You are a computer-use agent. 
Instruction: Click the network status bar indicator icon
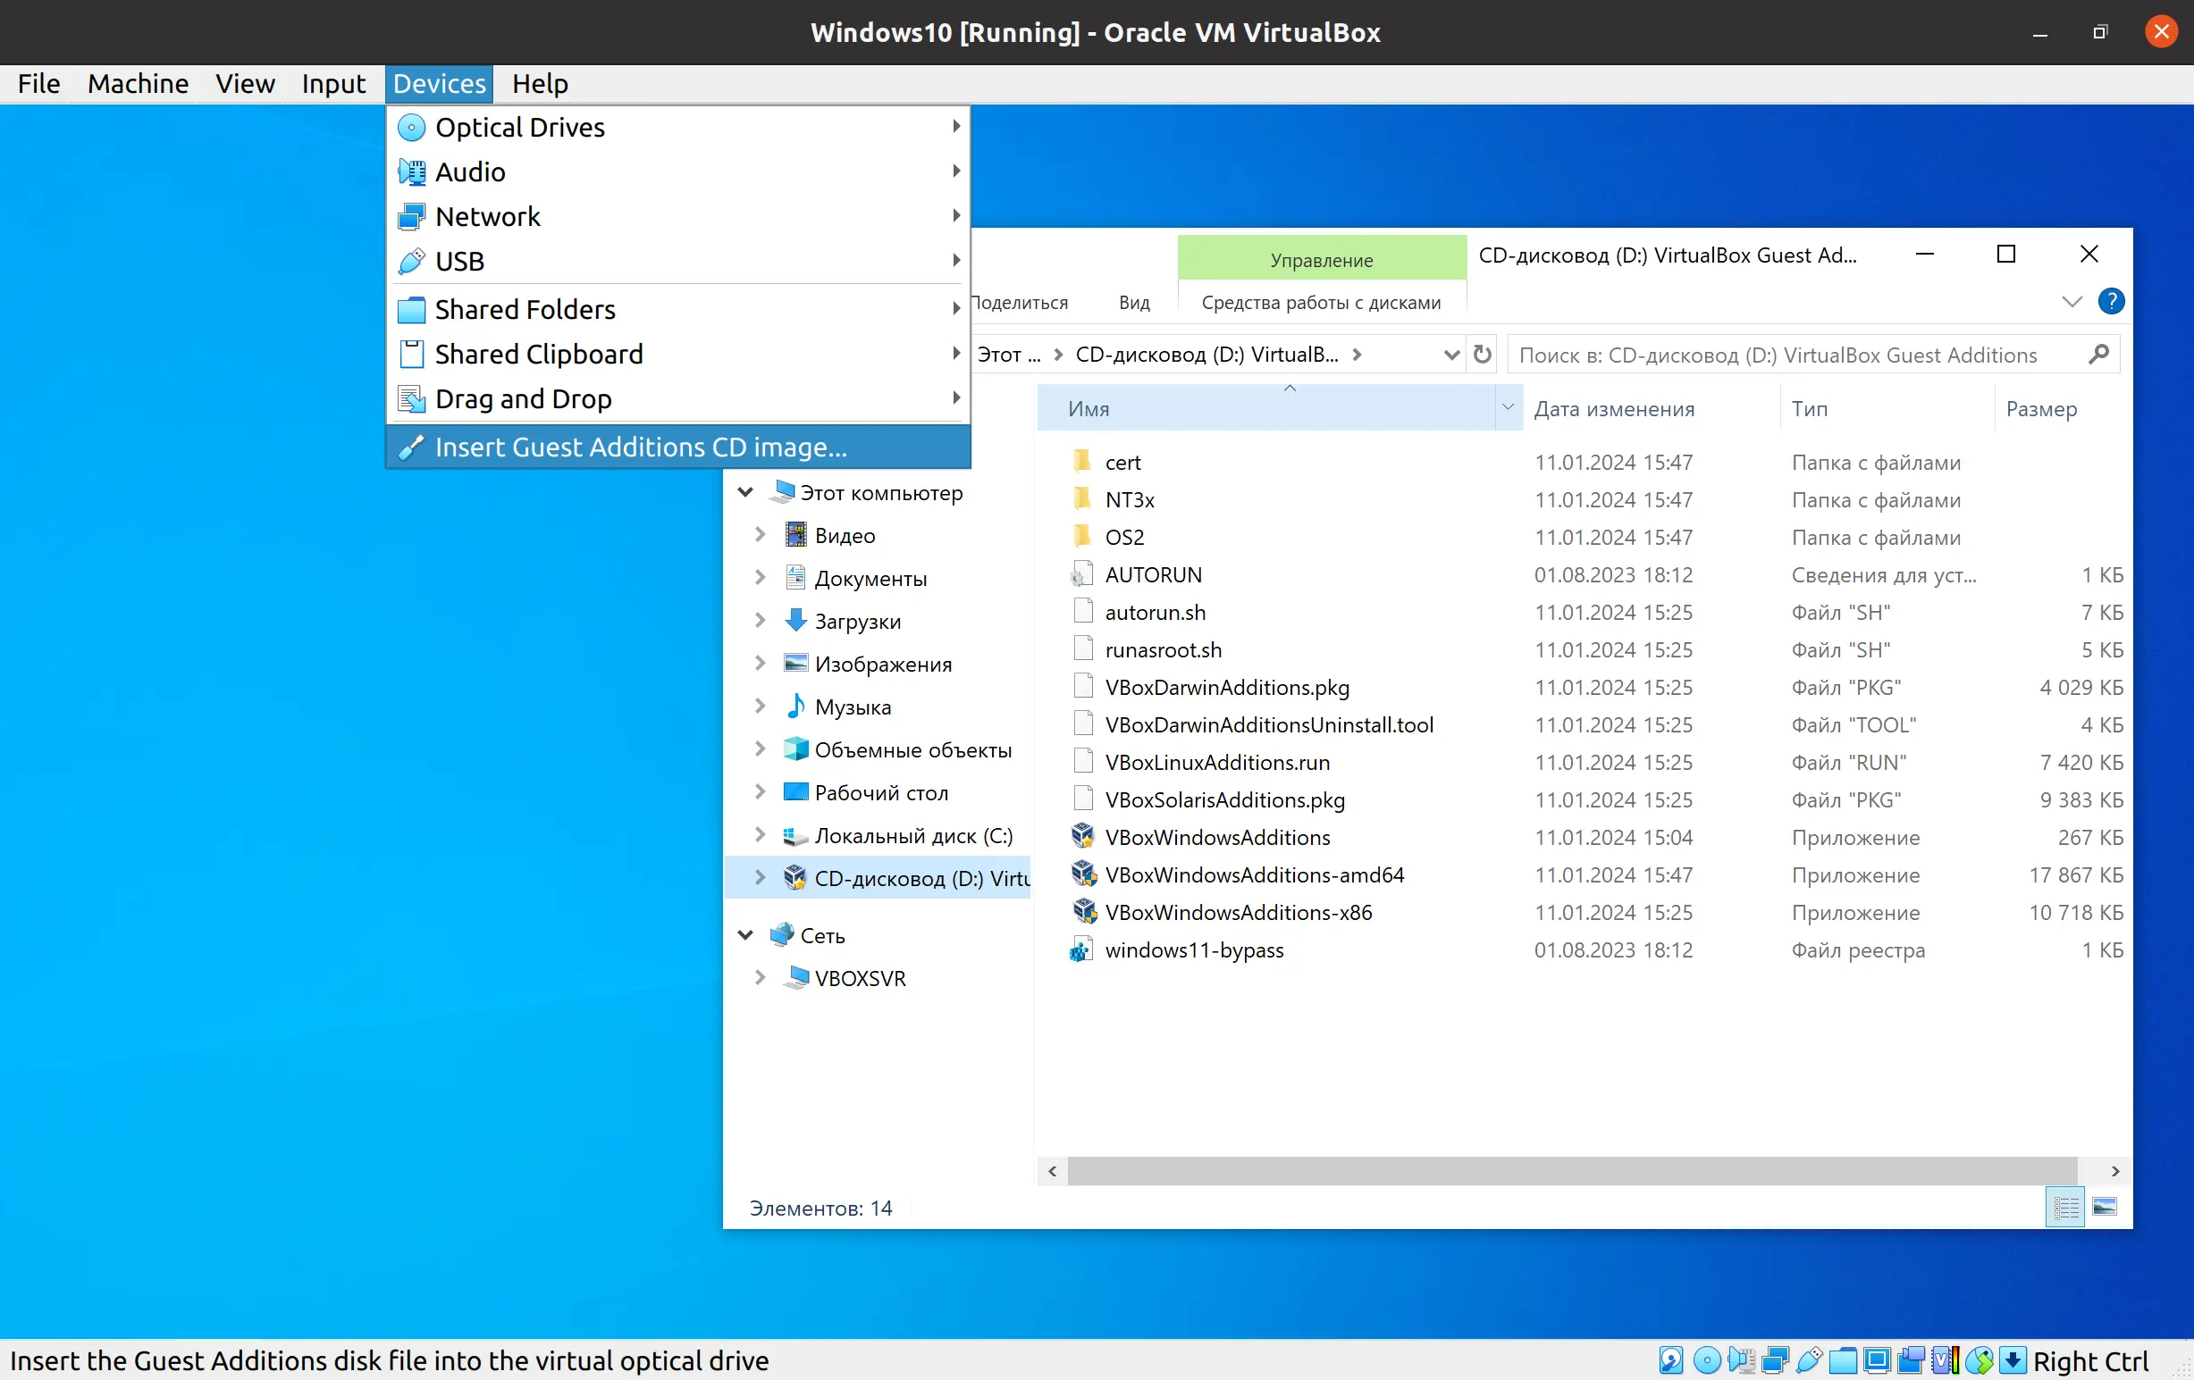1774,1360
